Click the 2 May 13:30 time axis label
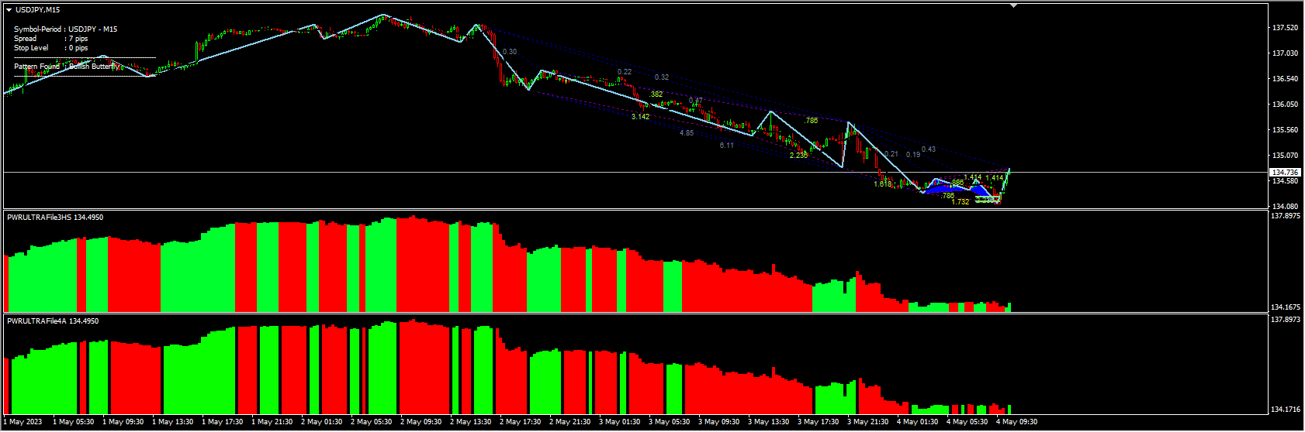This screenshot has width=1305, height=432. click(470, 422)
